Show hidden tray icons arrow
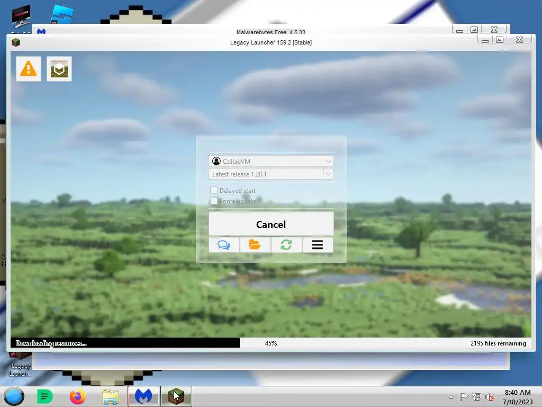Screen dimensions: 542x407 tap(451, 397)
